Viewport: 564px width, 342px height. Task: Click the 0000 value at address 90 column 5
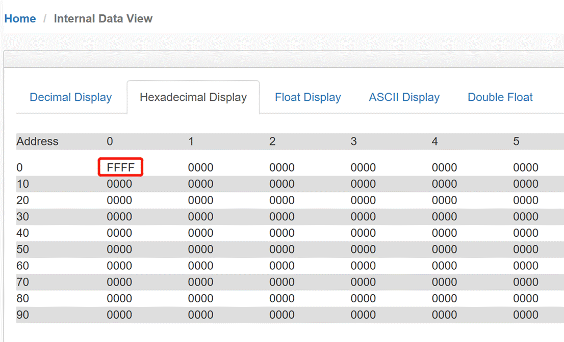coord(526,315)
